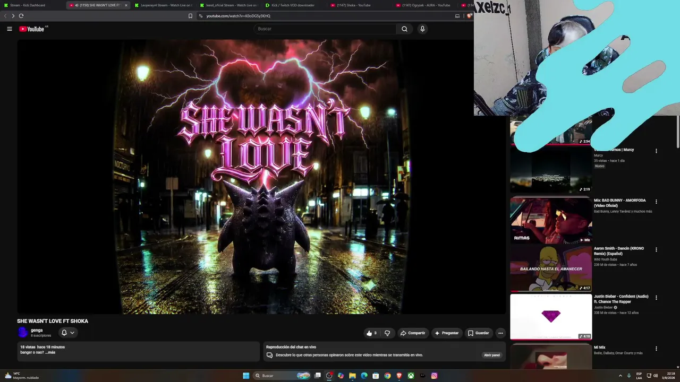The image size is (680, 382).
Task: Close the SHE WASN'T LOVE tab
Action: [126, 5]
